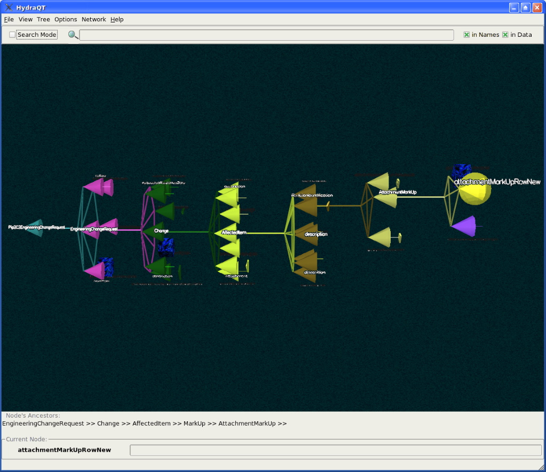This screenshot has width=546, height=472.
Task: Select the bottom yellow Attachment cone node
Action: pos(228,266)
